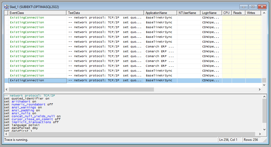
Task: Restore down the Slad_1 trace window
Action: click(x=253, y=7)
